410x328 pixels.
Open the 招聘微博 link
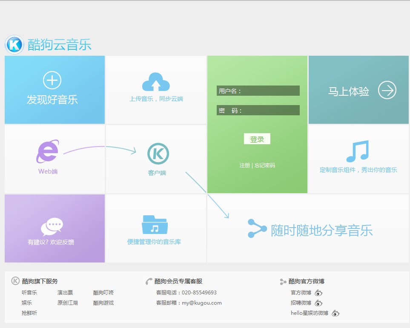(x=301, y=302)
